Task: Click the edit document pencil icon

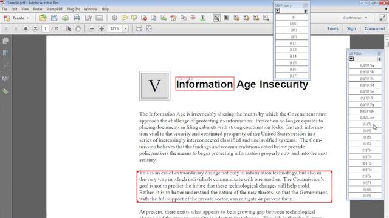Action: click(88, 18)
